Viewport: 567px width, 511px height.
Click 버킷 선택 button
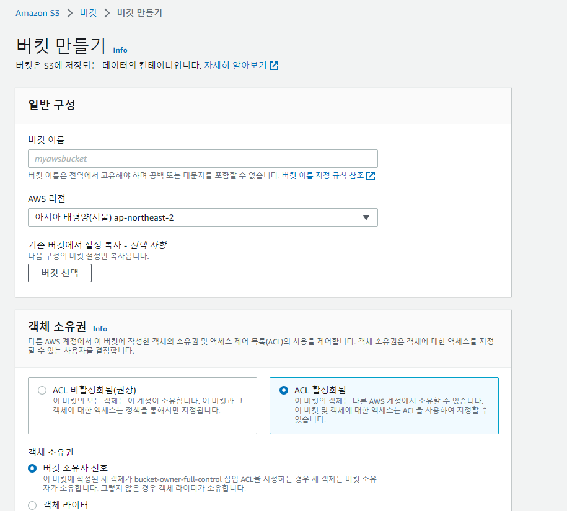(x=59, y=273)
